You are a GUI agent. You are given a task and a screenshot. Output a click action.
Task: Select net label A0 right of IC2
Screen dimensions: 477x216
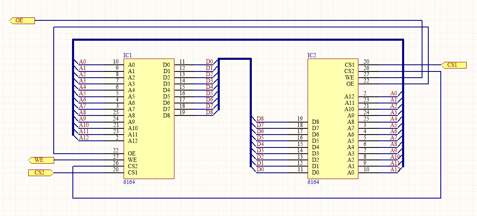click(394, 93)
